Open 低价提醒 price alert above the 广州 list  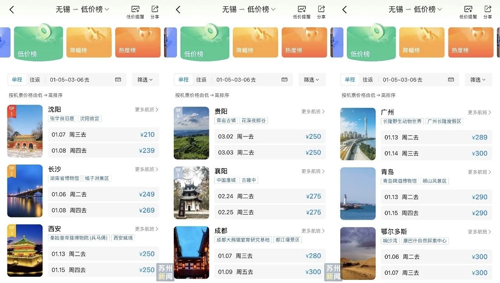click(468, 12)
